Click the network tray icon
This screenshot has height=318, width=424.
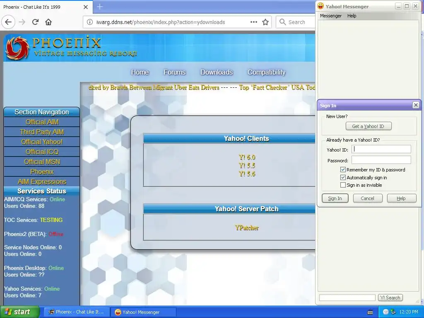[x=393, y=312]
